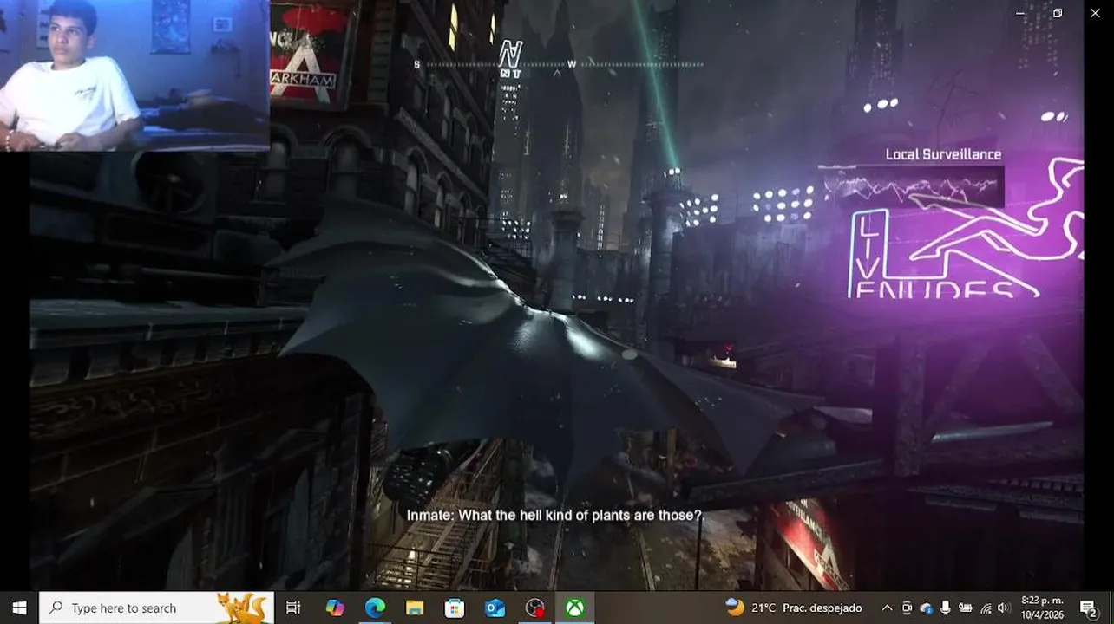Launch Microsoft Copilot from the taskbar
The height and width of the screenshot is (624, 1114).
click(x=335, y=608)
